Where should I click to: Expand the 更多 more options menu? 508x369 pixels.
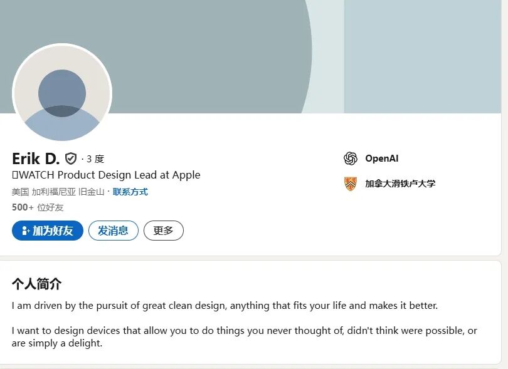click(x=163, y=231)
